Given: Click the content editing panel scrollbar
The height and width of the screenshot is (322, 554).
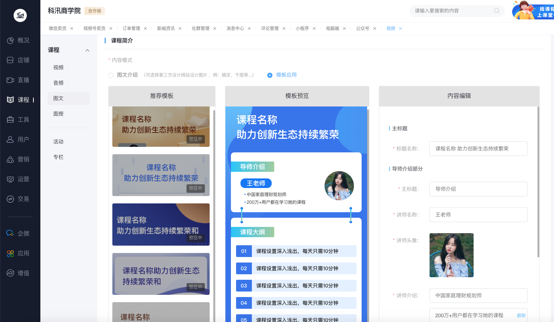Looking at the screenshot, I should click(538, 182).
